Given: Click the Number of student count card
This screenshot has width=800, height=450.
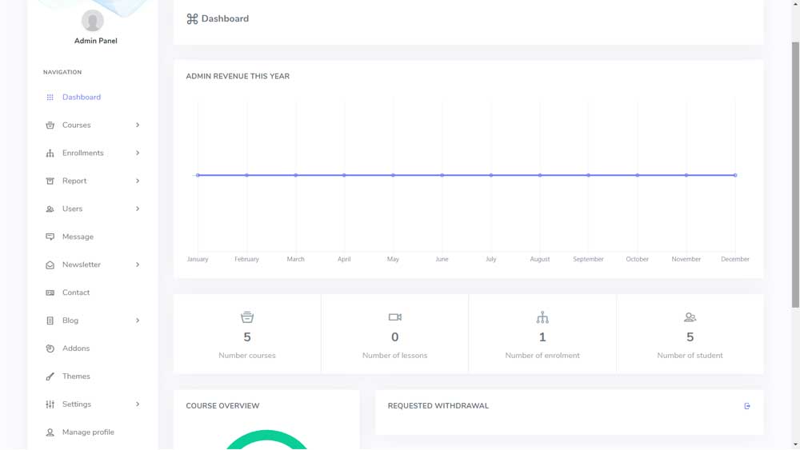Looking at the screenshot, I should 690,334.
